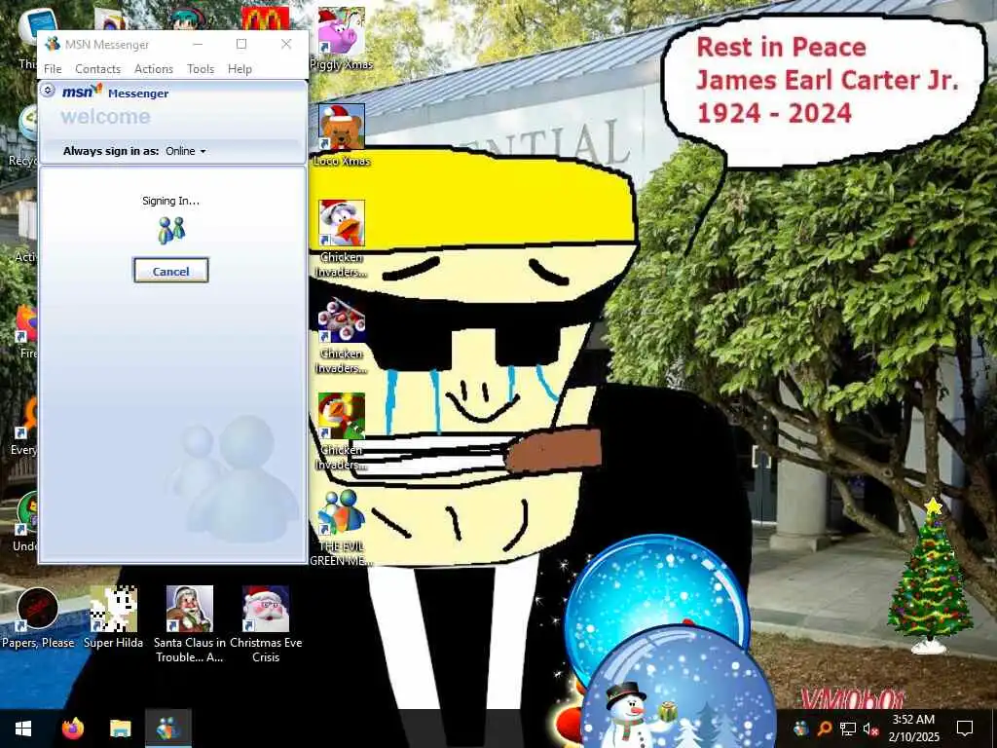The width and height of the screenshot is (997, 748).
Task: Click the MSN Messenger system tray icon
Action: pyautogui.click(x=801, y=729)
